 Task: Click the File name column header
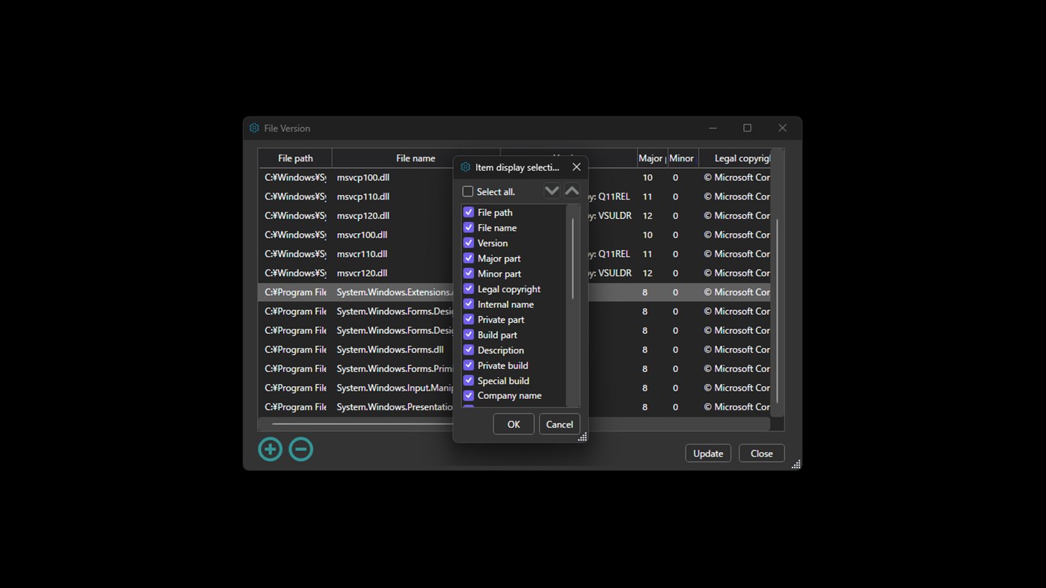pos(416,158)
